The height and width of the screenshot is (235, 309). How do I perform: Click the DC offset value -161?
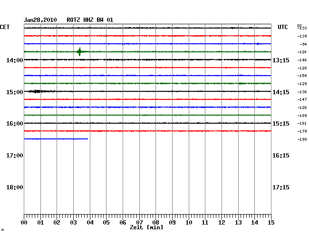tap(302, 123)
